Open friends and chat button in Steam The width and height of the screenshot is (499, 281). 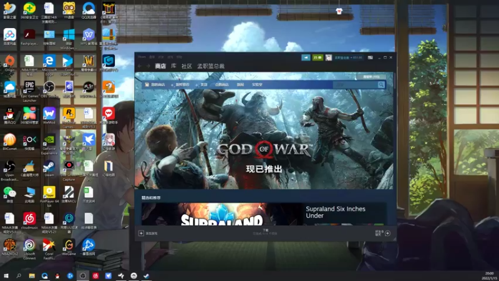click(383, 233)
